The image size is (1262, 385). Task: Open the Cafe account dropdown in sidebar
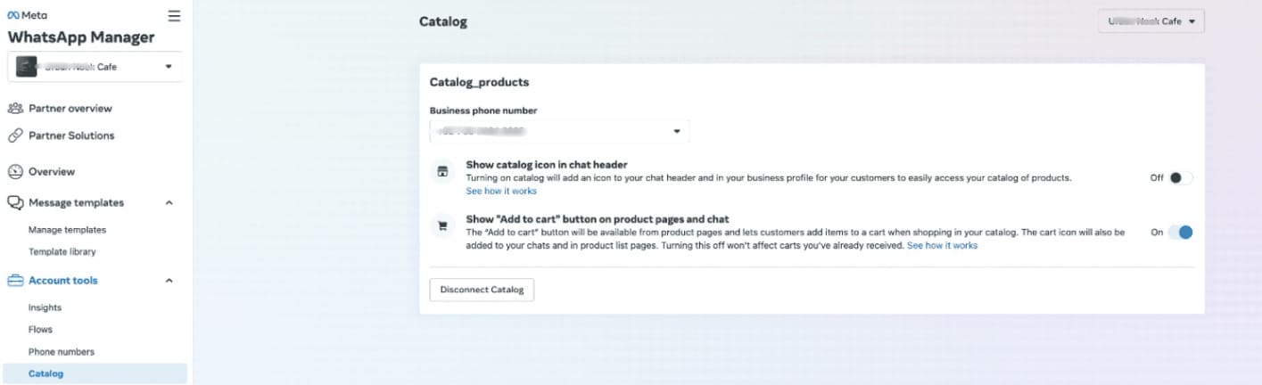coord(95,67)
